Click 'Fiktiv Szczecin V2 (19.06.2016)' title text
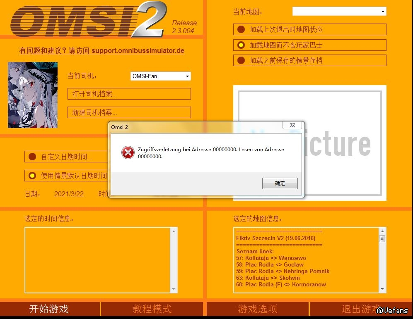This screenshot has width=413, height=319. coord(275,238)
